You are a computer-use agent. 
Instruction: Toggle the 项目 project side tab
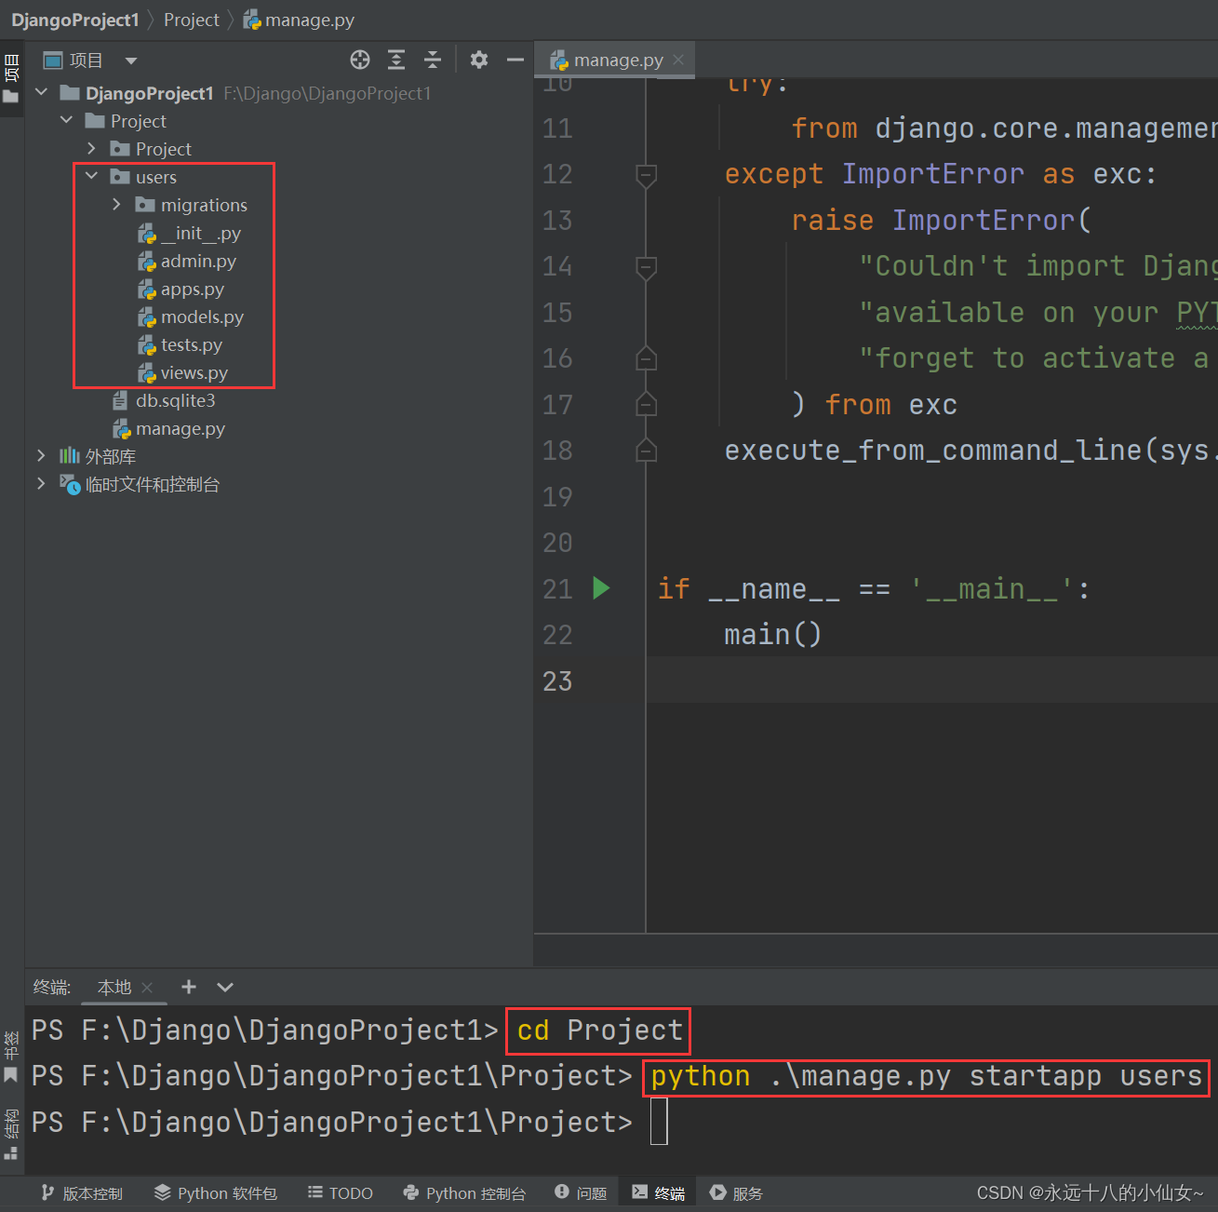11,79
